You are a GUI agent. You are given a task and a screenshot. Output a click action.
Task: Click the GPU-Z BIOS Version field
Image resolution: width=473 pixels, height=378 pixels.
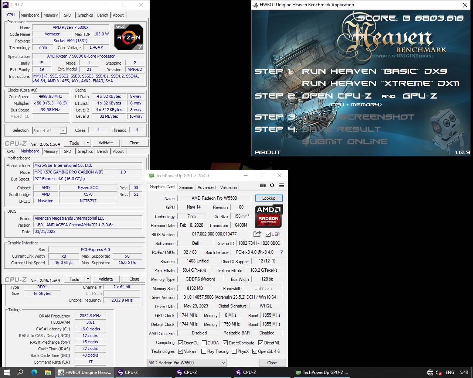214,234
